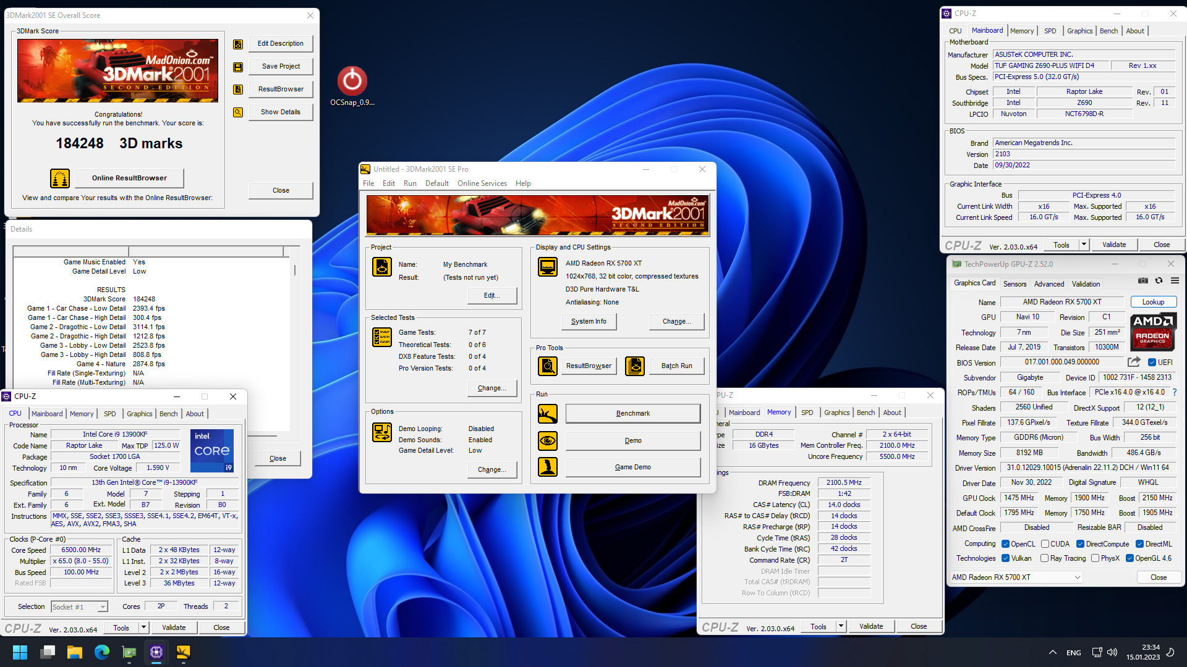The image size is (1187, 667).
Task: Click Change button under Selected Tests
Action: pyautogui.click(x=492, y=388)
